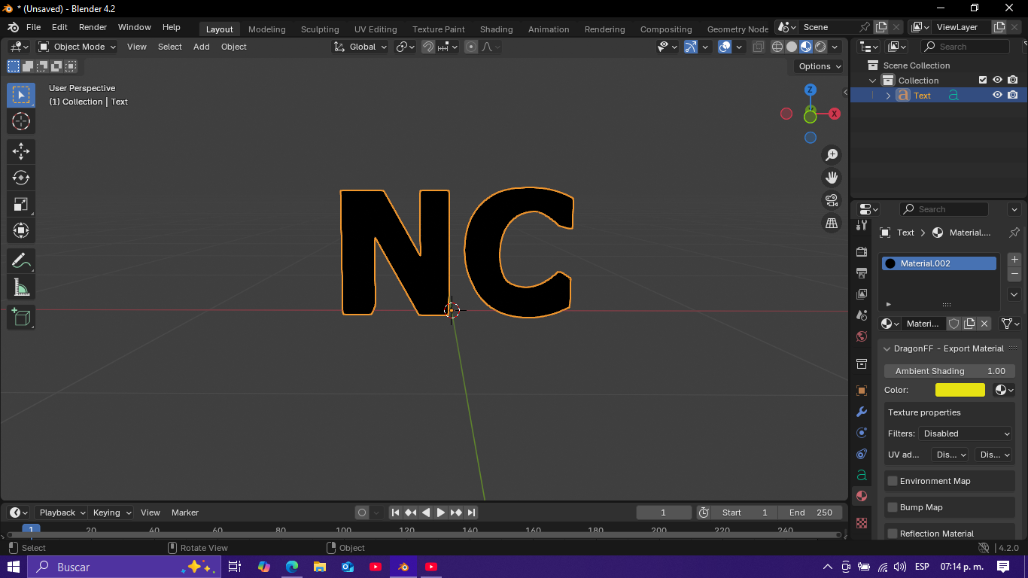This screenshot has width=1028, height=578.
Task: Open the Modifiers properties tab
Action: 862,412
